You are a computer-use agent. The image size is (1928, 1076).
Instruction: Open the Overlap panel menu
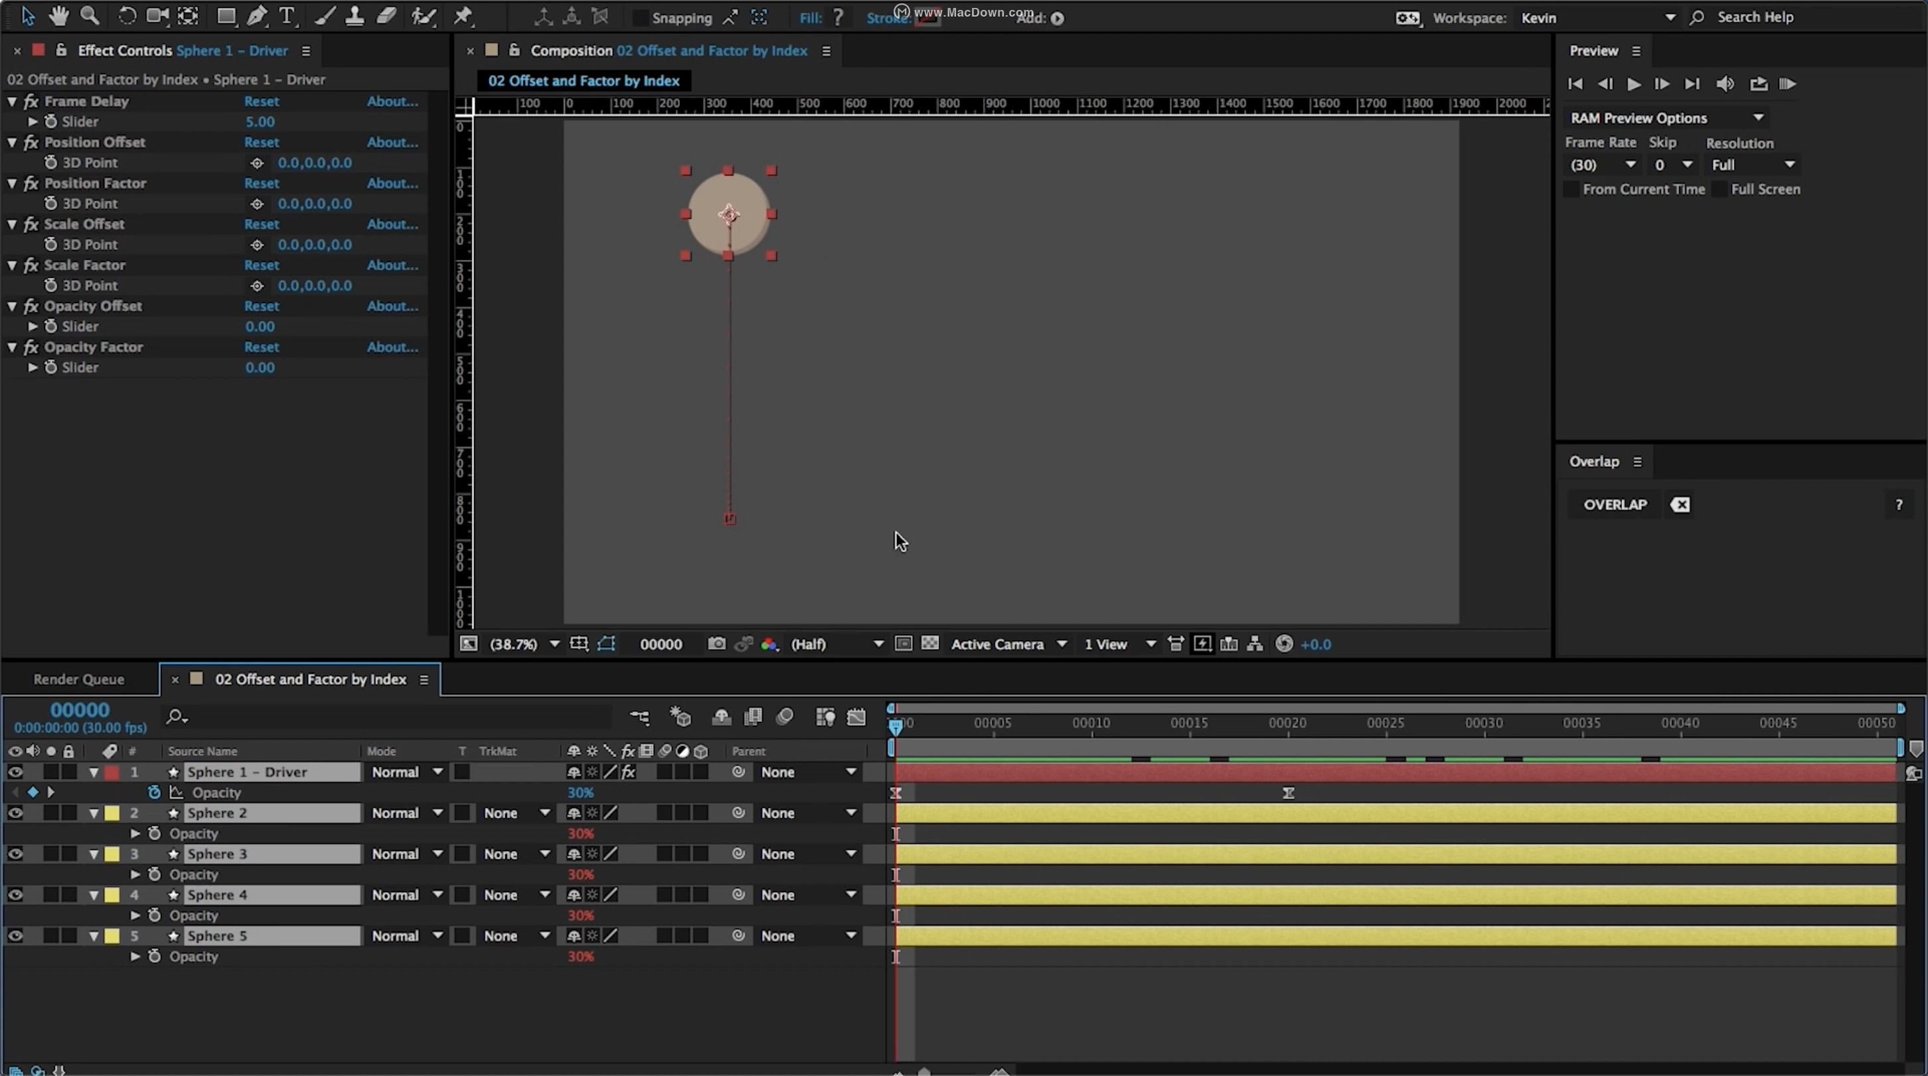tap(1638, 461)
